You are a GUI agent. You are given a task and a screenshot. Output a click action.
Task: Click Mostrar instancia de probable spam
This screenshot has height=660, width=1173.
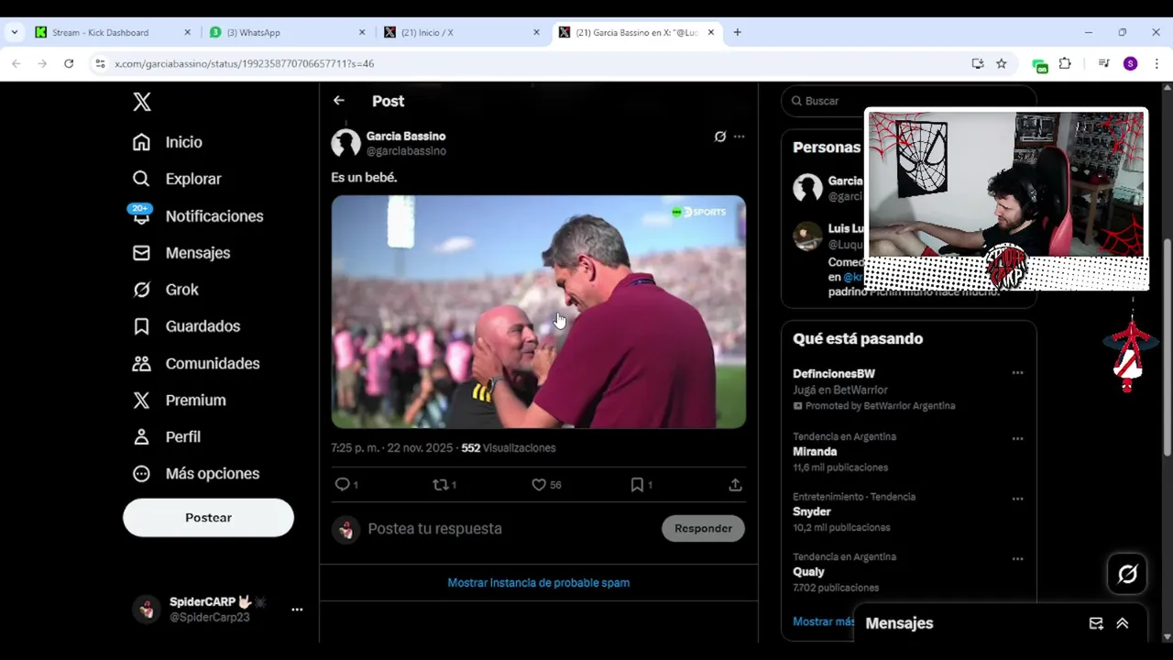[x=538, y=583]
